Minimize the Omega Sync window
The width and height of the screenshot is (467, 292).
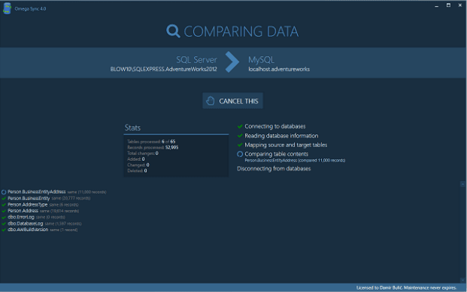pos(437,6)
